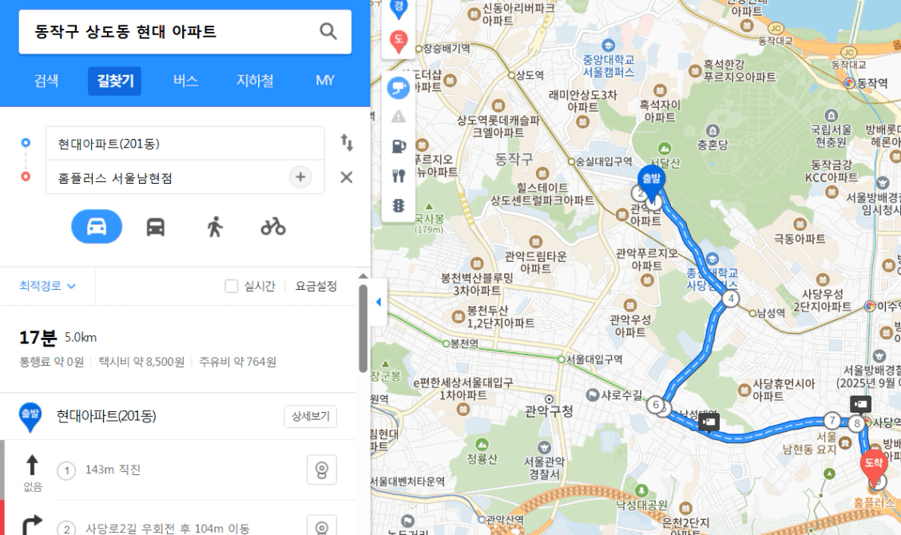Show restaurants with fork-knife icon

(399, 176)
